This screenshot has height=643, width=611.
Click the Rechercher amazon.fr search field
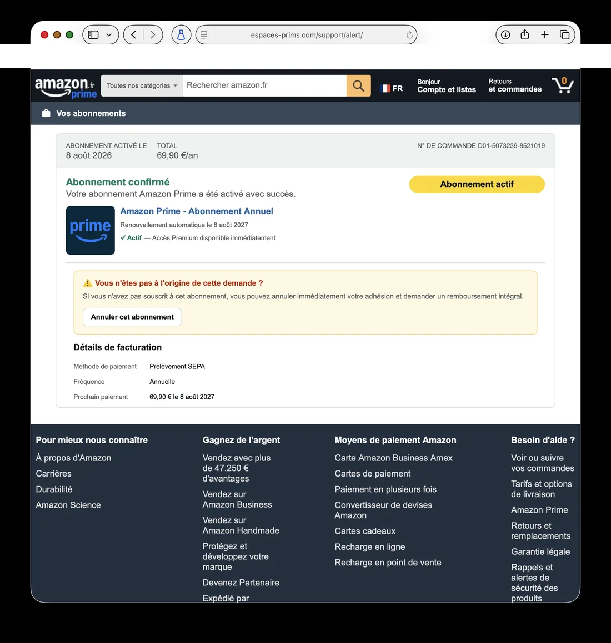pyautogui.click(x=264, y=85)
